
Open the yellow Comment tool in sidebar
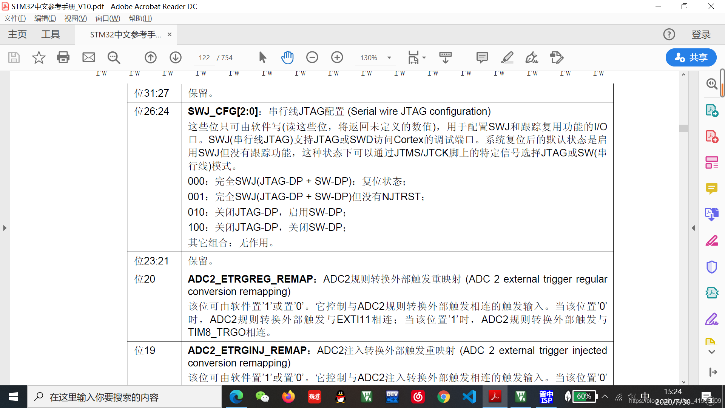[x=712, y=189]
